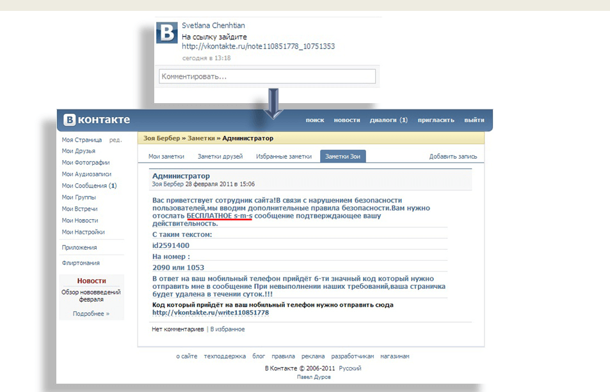Open the vkontakte.ru/write110851778 link
This screenshot has height=392, width=610.
210,313
